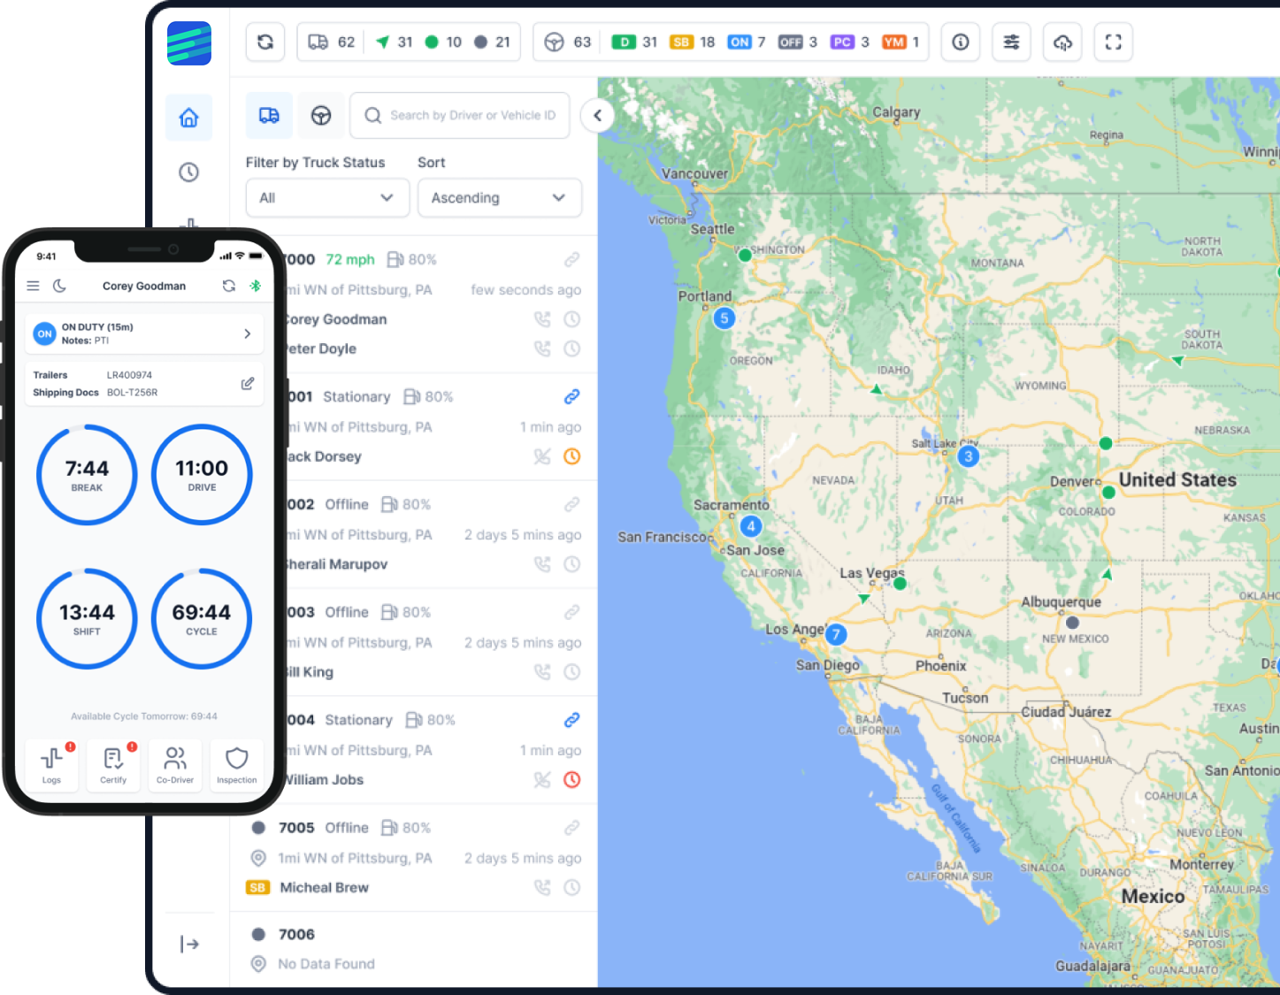This screenshot has height=995, width=1280.
Task: Enter fullscreen using the expand icon
Action: [x=1114, y=42]
